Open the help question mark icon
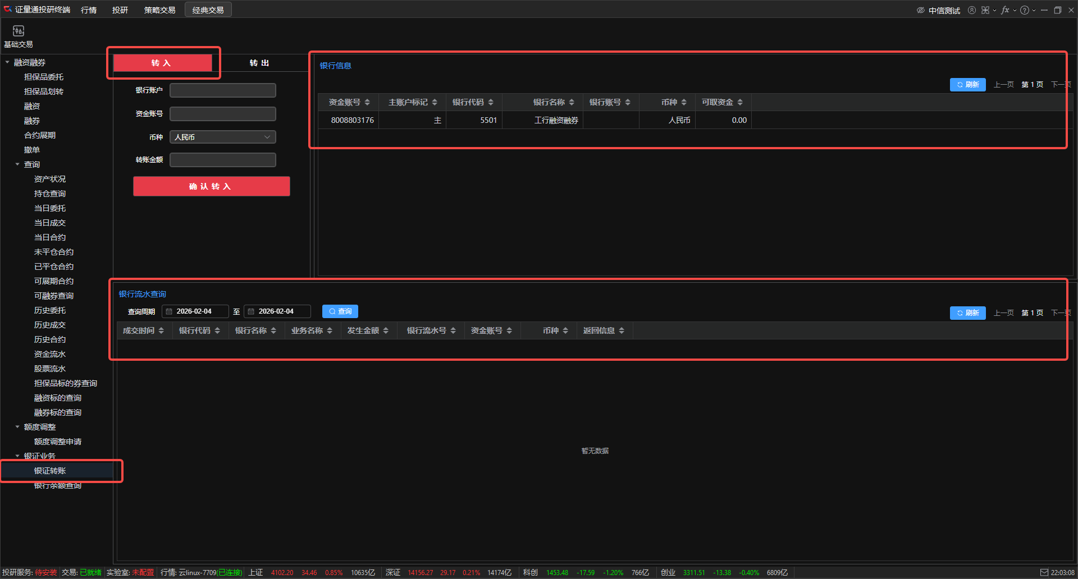1078x579 pixels. click(1025, 10)
